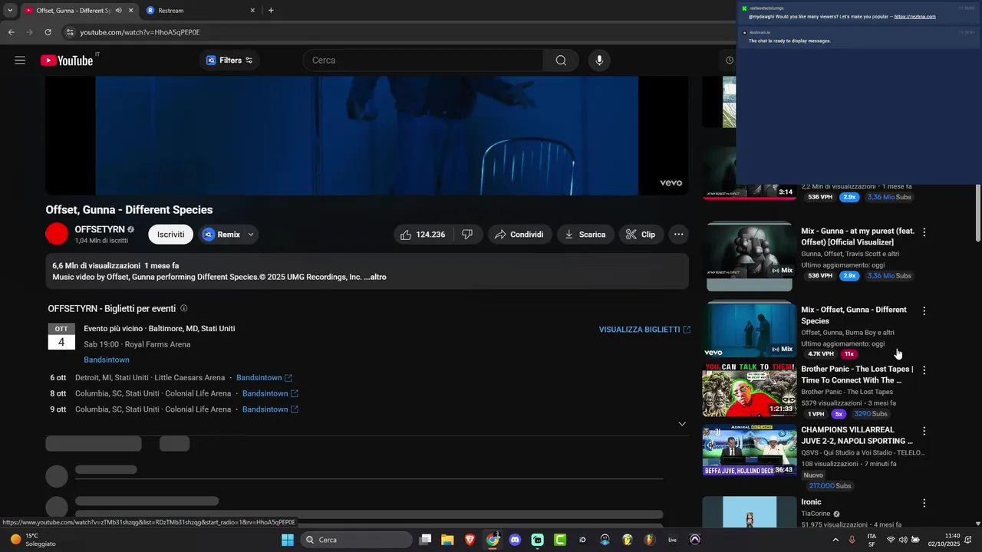This screenshot has height=552, width=982.
Task: Open a new browser tab
Action: (271, 11)
